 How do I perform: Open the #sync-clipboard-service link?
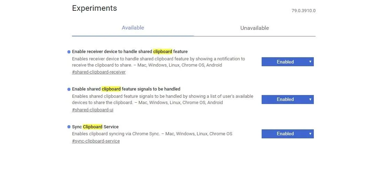pos(96,141)
